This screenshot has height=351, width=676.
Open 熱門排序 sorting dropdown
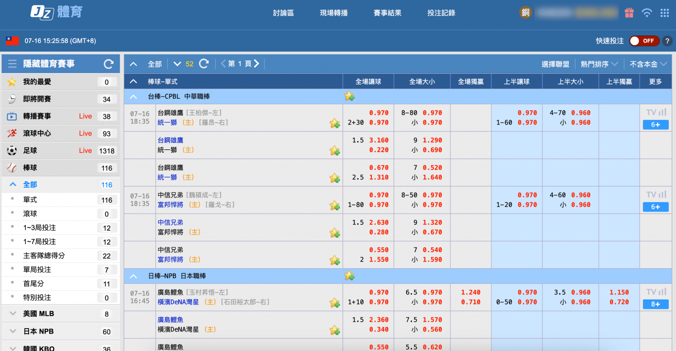[599, 64]
